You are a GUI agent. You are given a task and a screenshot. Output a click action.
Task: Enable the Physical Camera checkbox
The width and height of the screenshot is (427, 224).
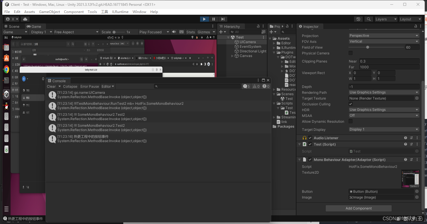tap(351, 53)
